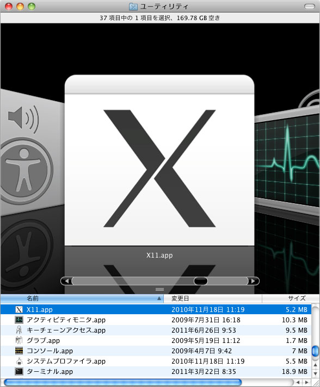
Task: Click the date 2010年11月18日 11:19 for X11.app
Action: (x=208, y=309)
